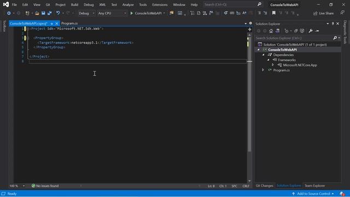Open the feedback icon beside Live Share
Viewport: 350px width, 197px height.
point(343,13)
